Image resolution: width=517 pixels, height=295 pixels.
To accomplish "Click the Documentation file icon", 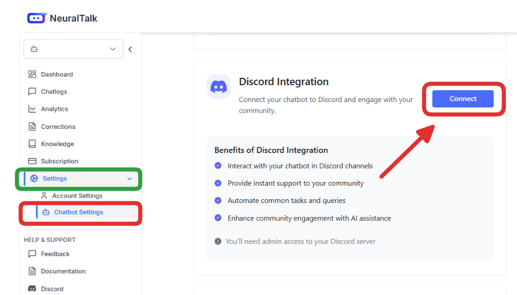I will [x=32, y=271].
